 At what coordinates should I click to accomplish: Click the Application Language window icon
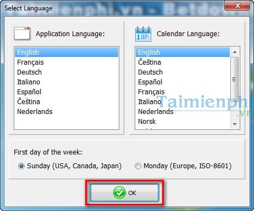coord(22,33)
